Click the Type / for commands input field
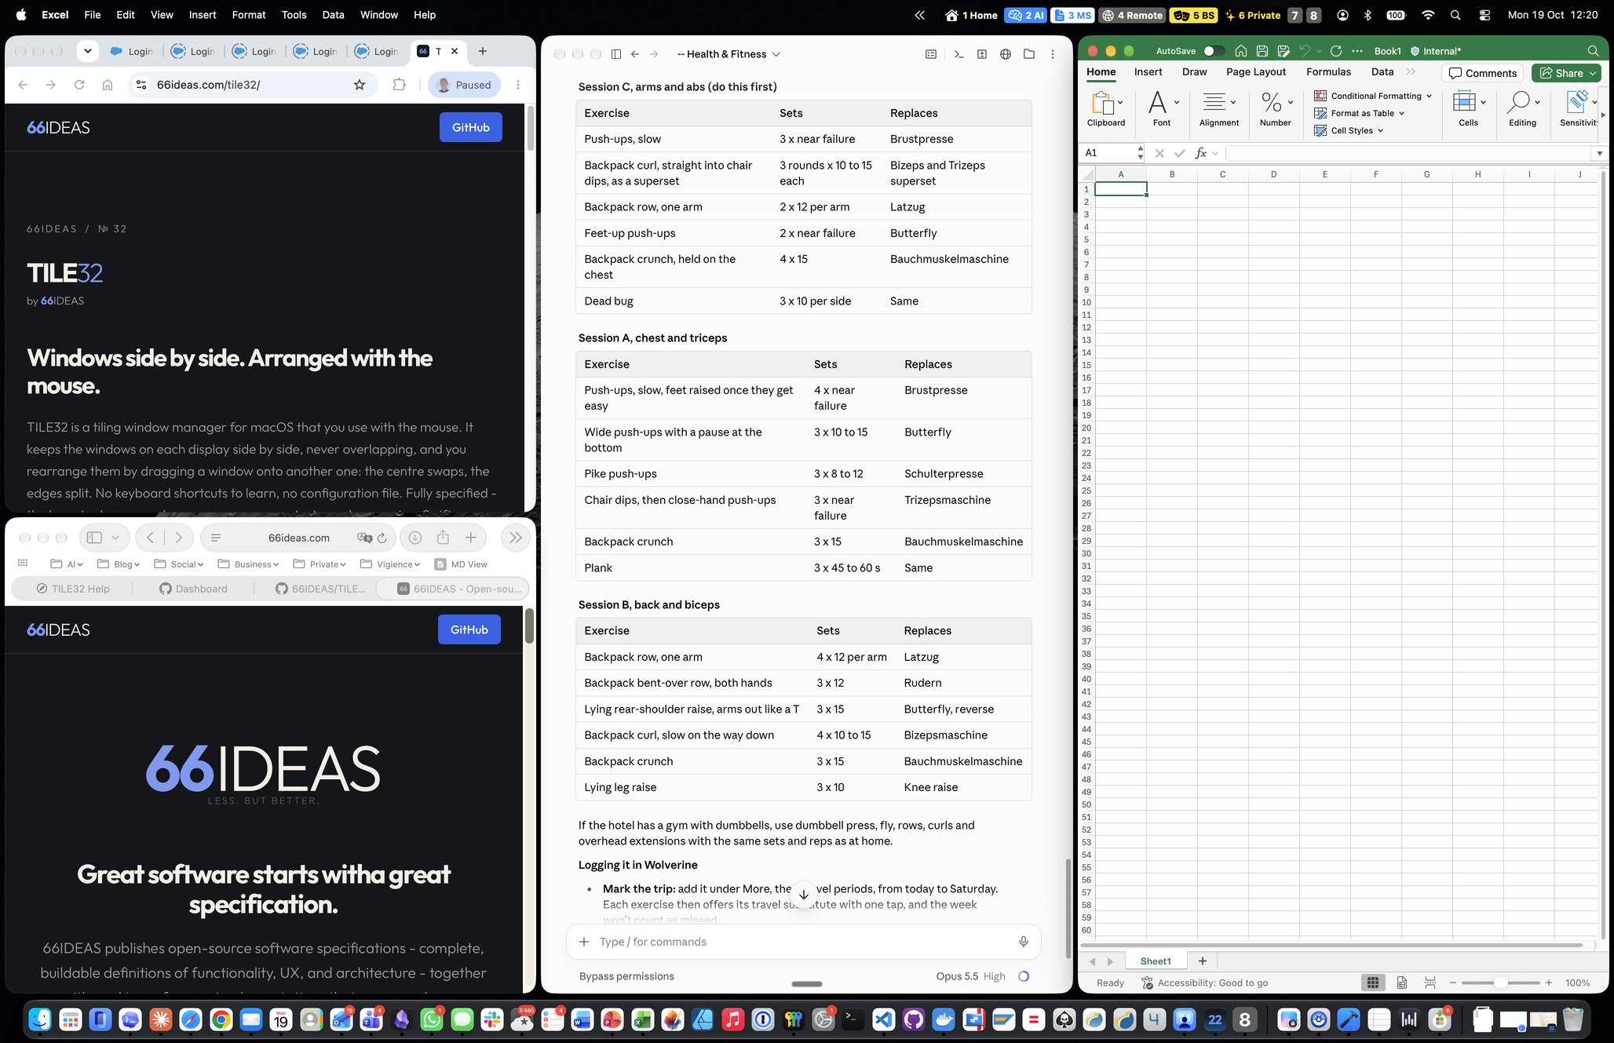The width and height of the screenshot is (1614, 1043). click(804, 942)
